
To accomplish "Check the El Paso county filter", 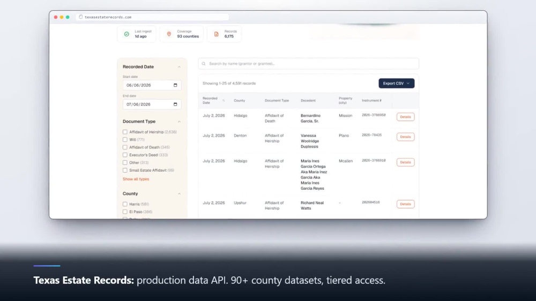I will 125,212.
